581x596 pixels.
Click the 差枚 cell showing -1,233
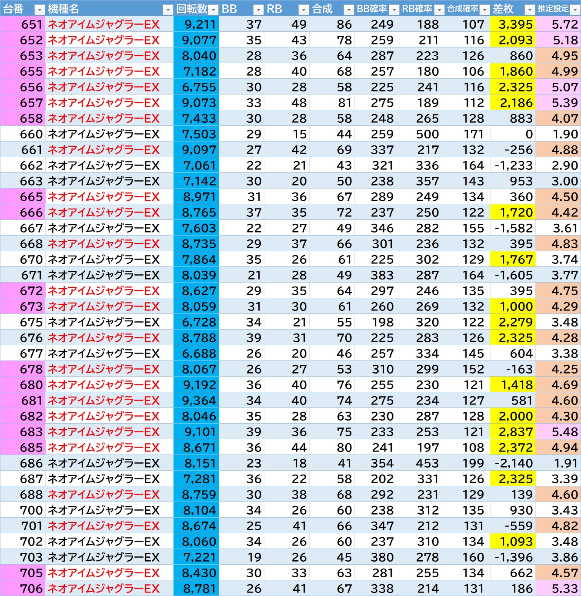click(x=513, y=165)
